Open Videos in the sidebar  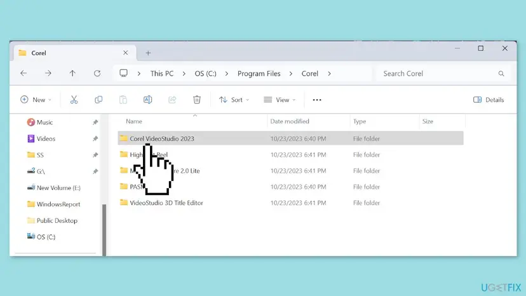[x=41, y=138]
